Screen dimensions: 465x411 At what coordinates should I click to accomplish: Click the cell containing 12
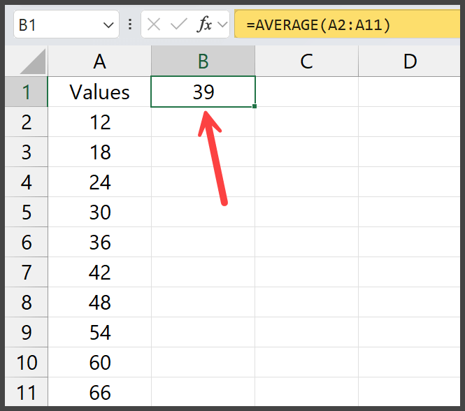click(99, 122)
